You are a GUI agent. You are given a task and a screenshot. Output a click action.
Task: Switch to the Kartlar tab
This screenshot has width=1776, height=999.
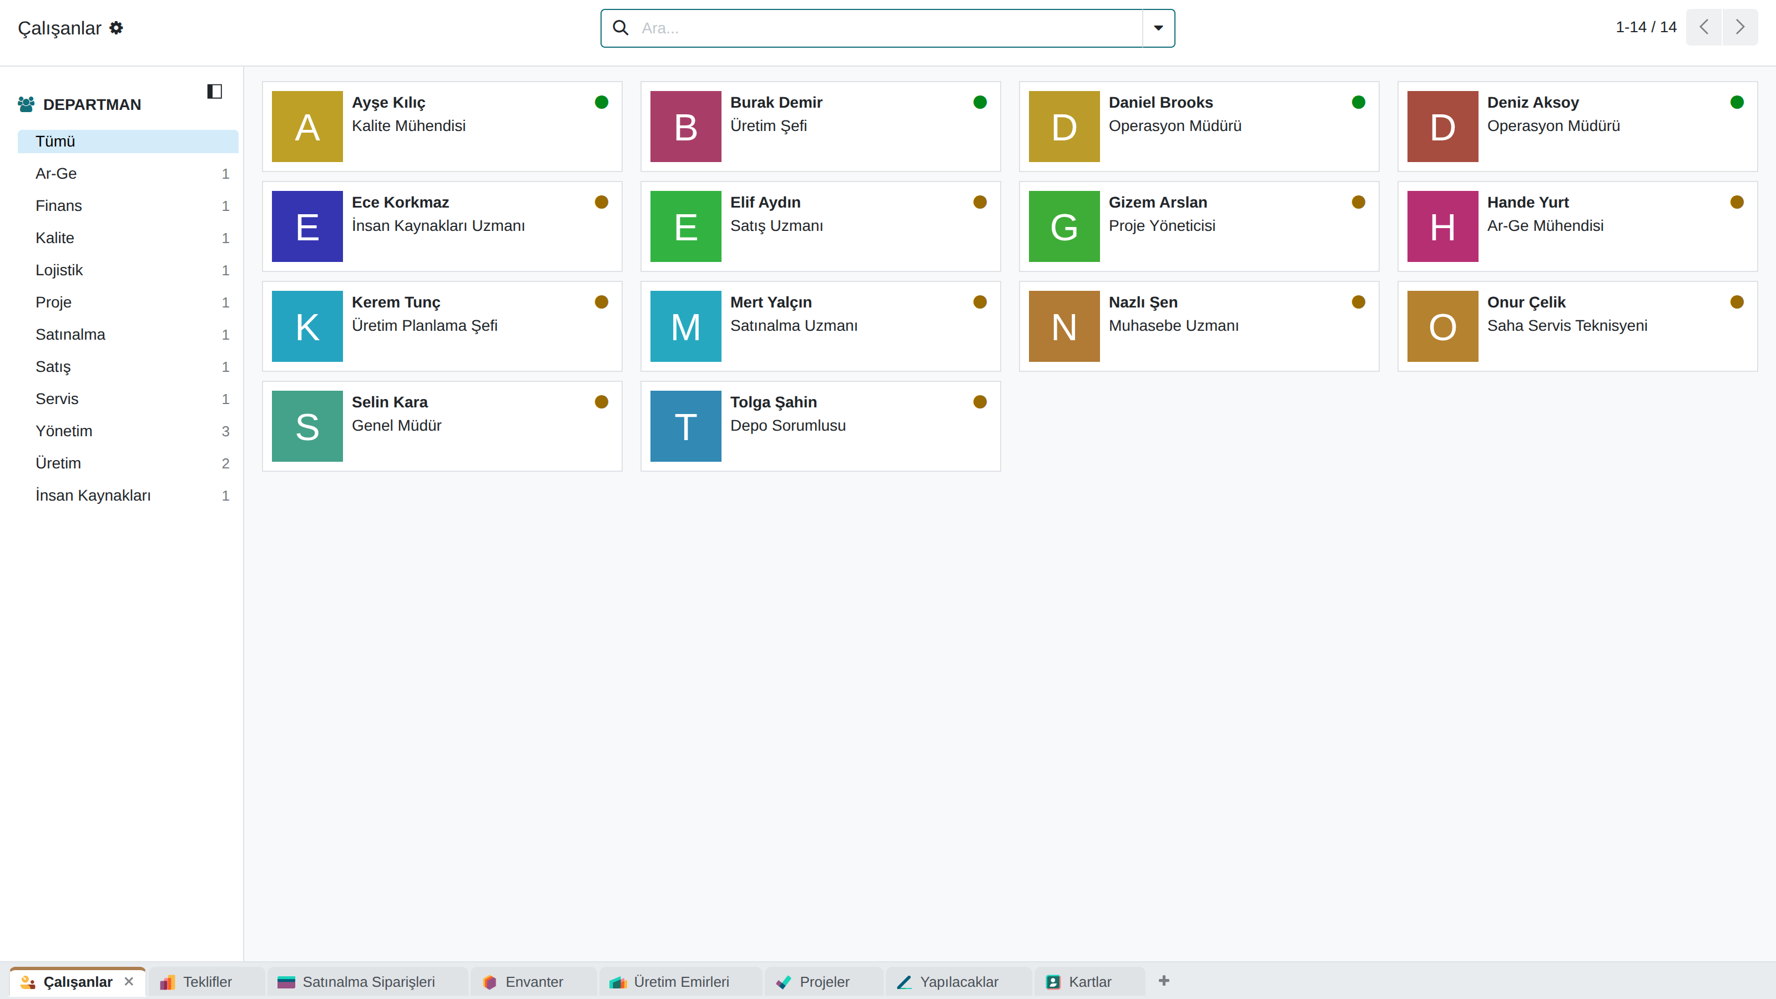(1089, 982)
